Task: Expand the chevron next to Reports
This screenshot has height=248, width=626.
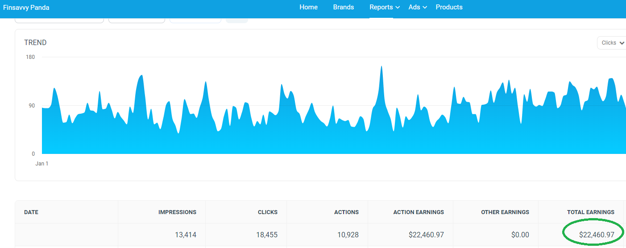Action: [x=398, y=8]
